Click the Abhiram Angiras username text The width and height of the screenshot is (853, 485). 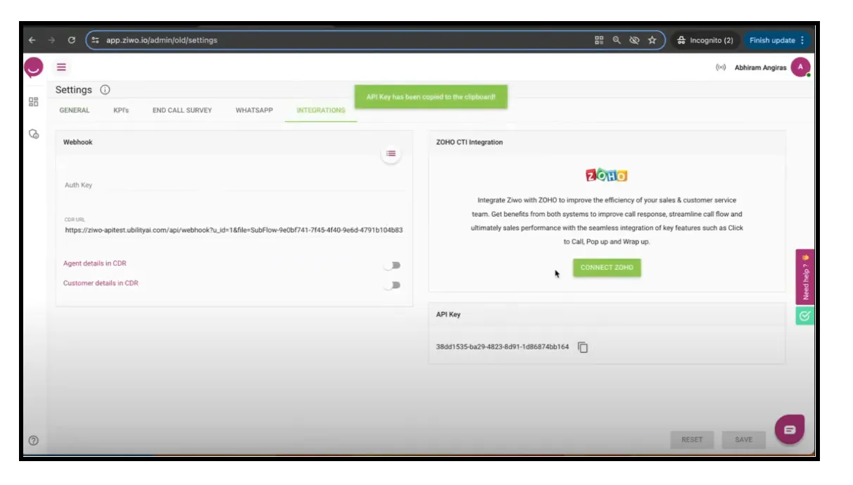[760, 67]
